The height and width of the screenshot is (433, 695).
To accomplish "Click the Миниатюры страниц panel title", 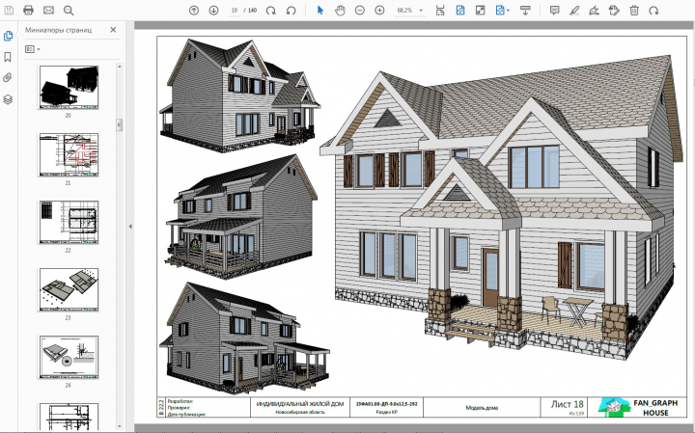I will click(59, 30).
